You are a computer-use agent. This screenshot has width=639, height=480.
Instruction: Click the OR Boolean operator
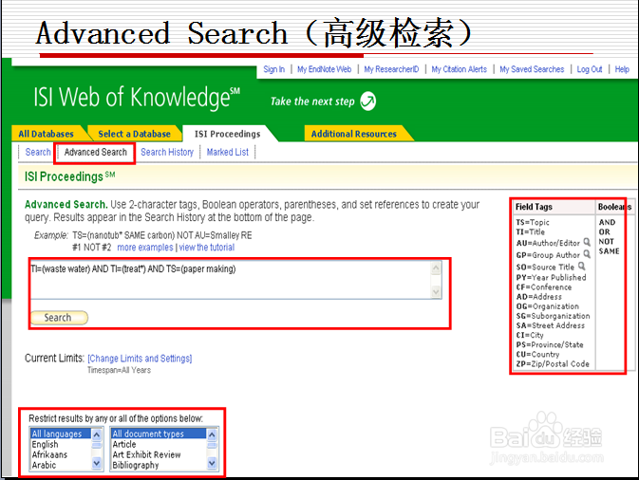(x=604, y=231)
